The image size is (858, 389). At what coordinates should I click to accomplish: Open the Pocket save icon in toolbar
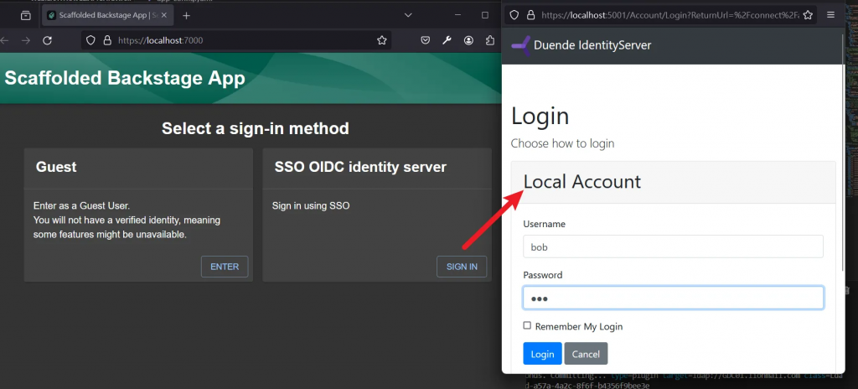[x=425, y=40]
